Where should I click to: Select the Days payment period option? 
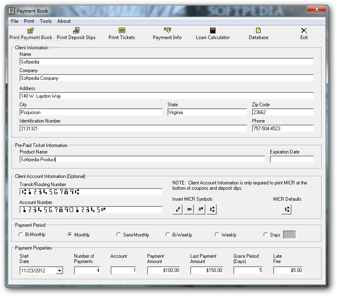click(265, 235)
